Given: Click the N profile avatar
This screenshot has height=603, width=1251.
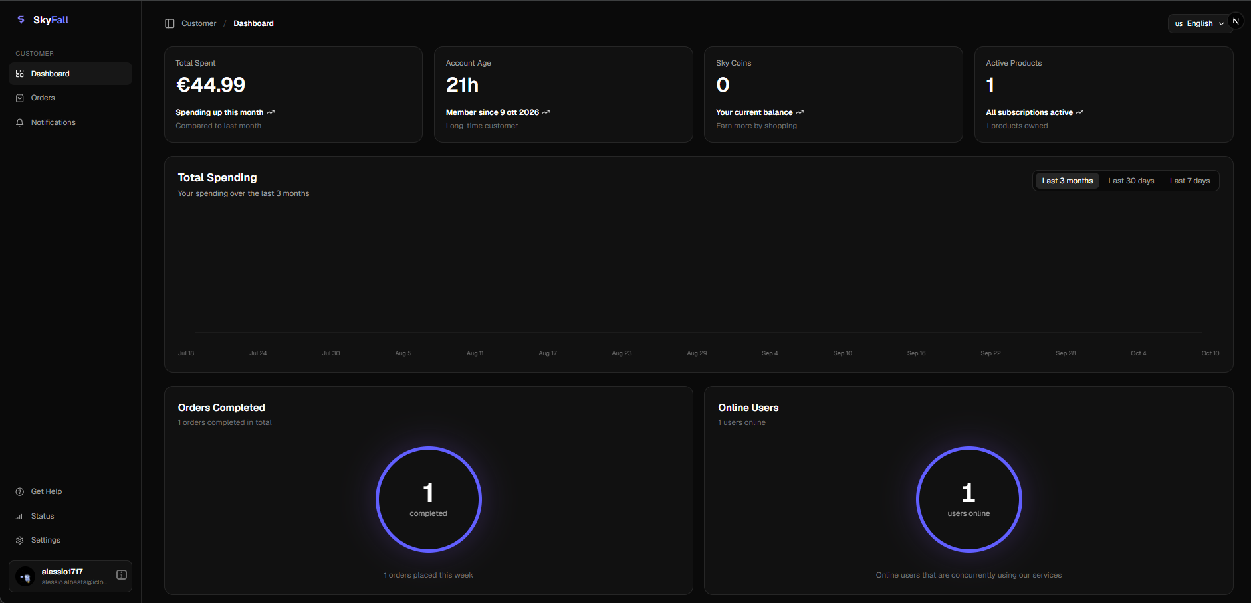Looking at the screenshot, I should (1236, 21).
